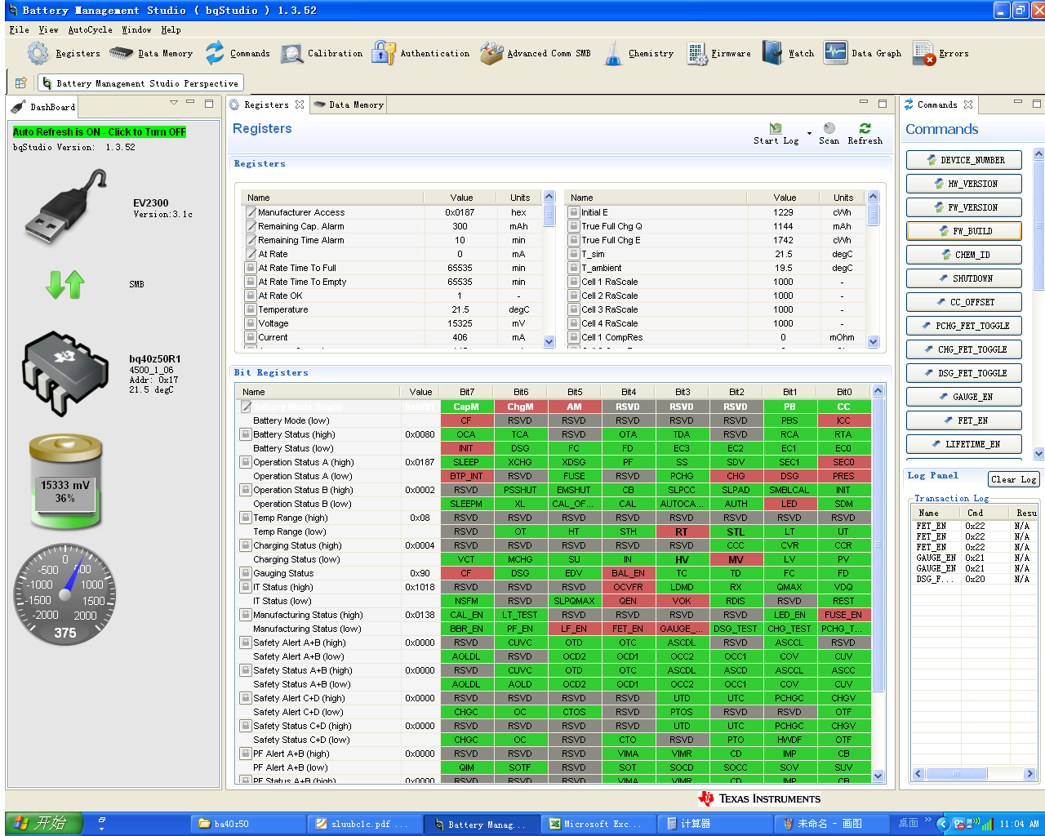Screen dimensions: 1045x836
Task: Open the Chemistry flask icon in toolbar
Action: tap(613, 54)
